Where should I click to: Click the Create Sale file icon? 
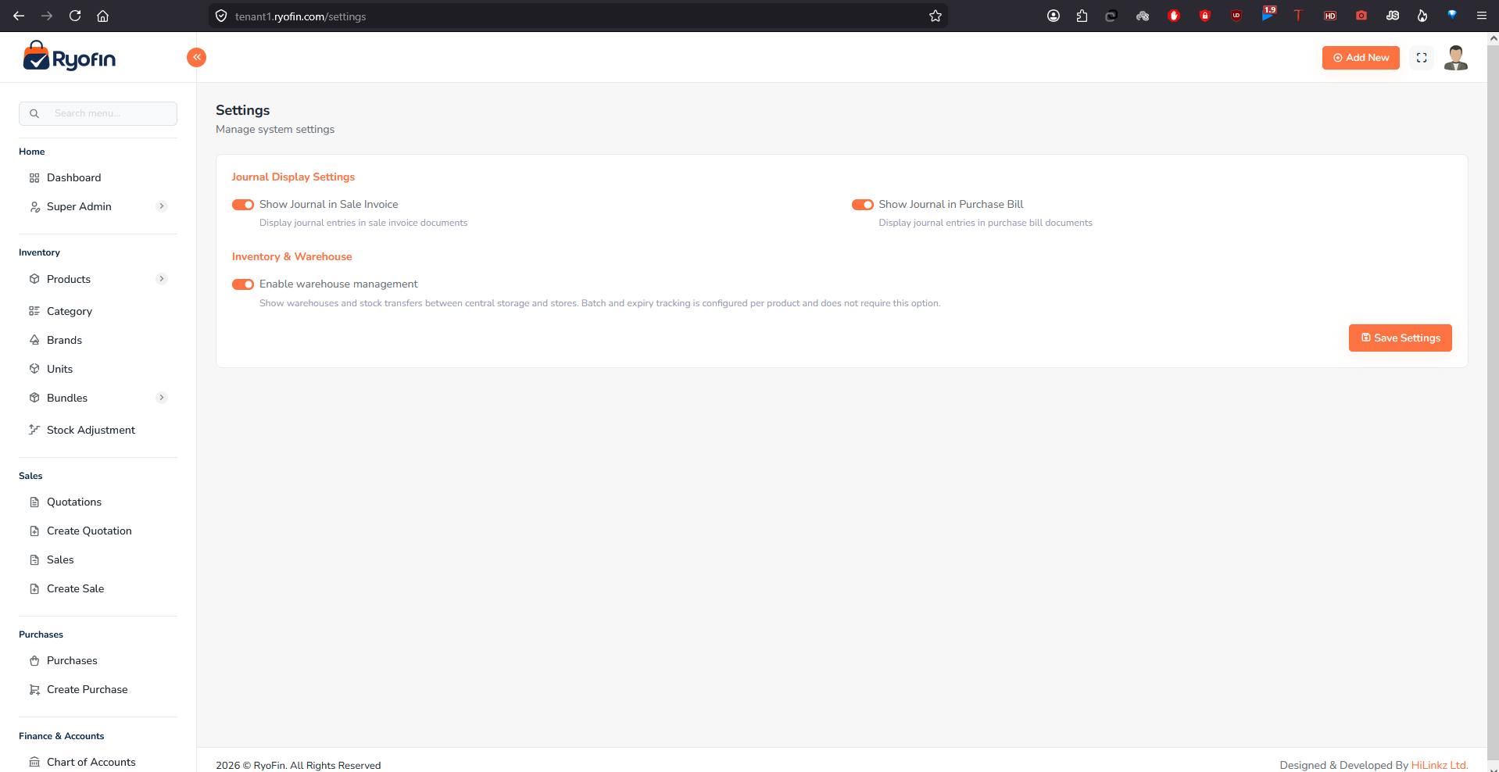coord(34,589)
